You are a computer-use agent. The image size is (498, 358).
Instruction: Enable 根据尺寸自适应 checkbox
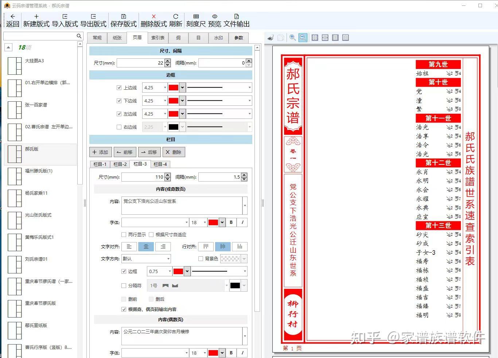151,234
